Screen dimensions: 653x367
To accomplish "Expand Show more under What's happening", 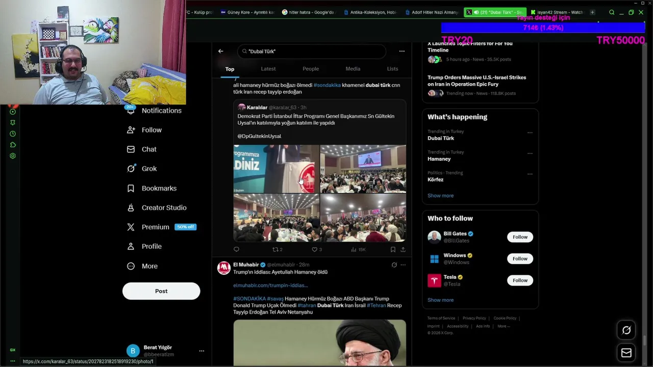I will click(440, 196).
